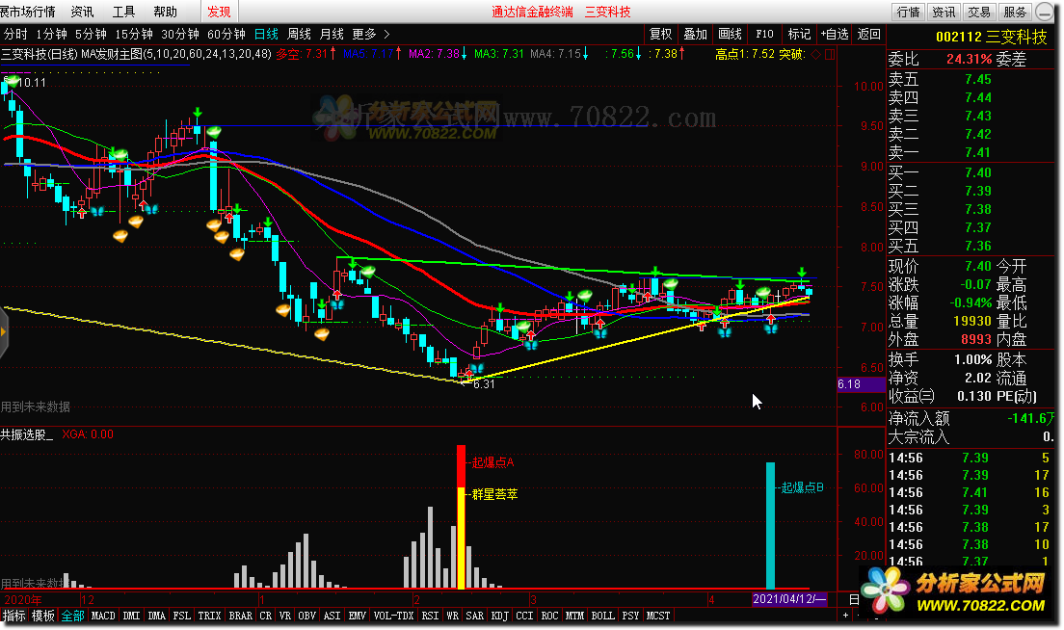Screen dimensions: 1064x630
Task: Switch to 月线 monthly timeframe
Action: [332, 34]
